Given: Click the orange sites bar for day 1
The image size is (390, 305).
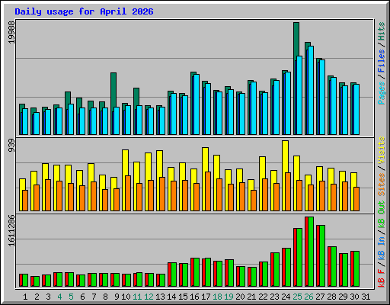Looking at the screenshot, I should 25,201.
